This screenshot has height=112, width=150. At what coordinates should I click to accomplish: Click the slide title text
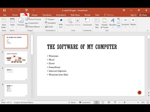(x=82, y=47)
